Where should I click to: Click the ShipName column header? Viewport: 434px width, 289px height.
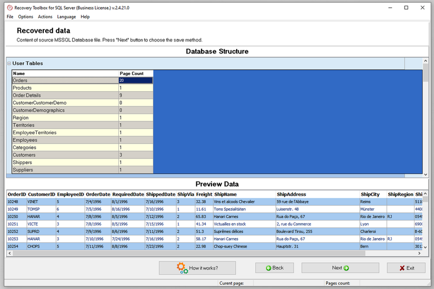(245, 194)
